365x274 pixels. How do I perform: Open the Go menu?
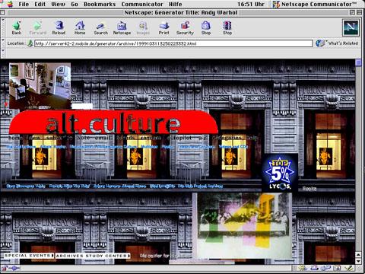[75, 5]
